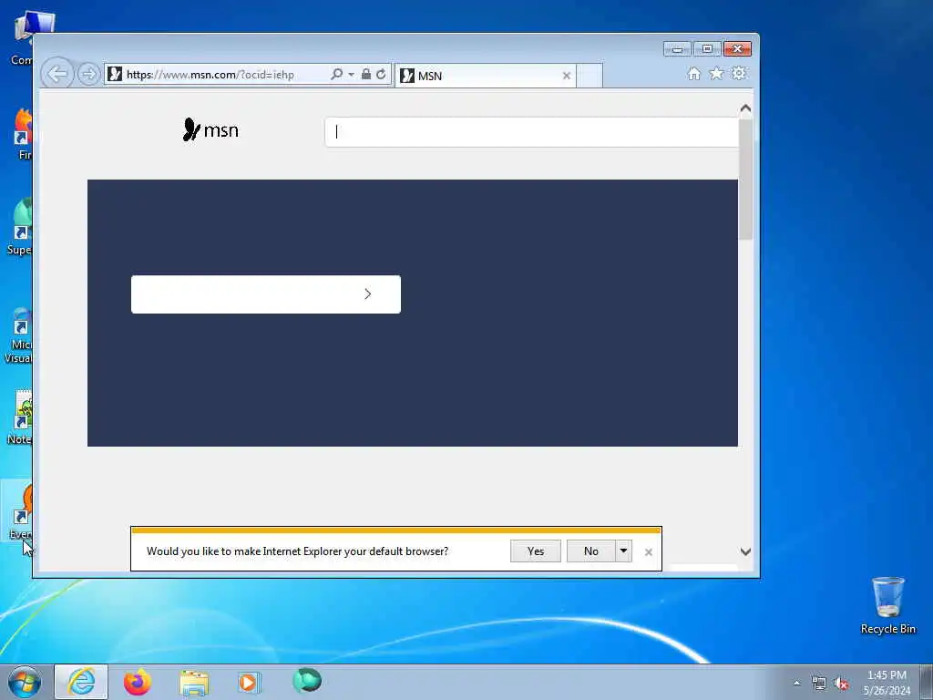Select the Recycle Bin desktop icon
933x700 pixels.
point(887,605)
